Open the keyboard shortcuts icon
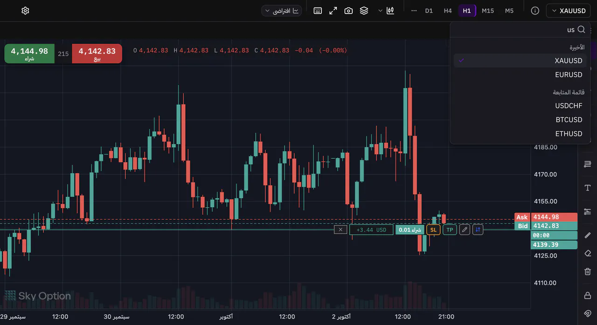 pos(318,11)
